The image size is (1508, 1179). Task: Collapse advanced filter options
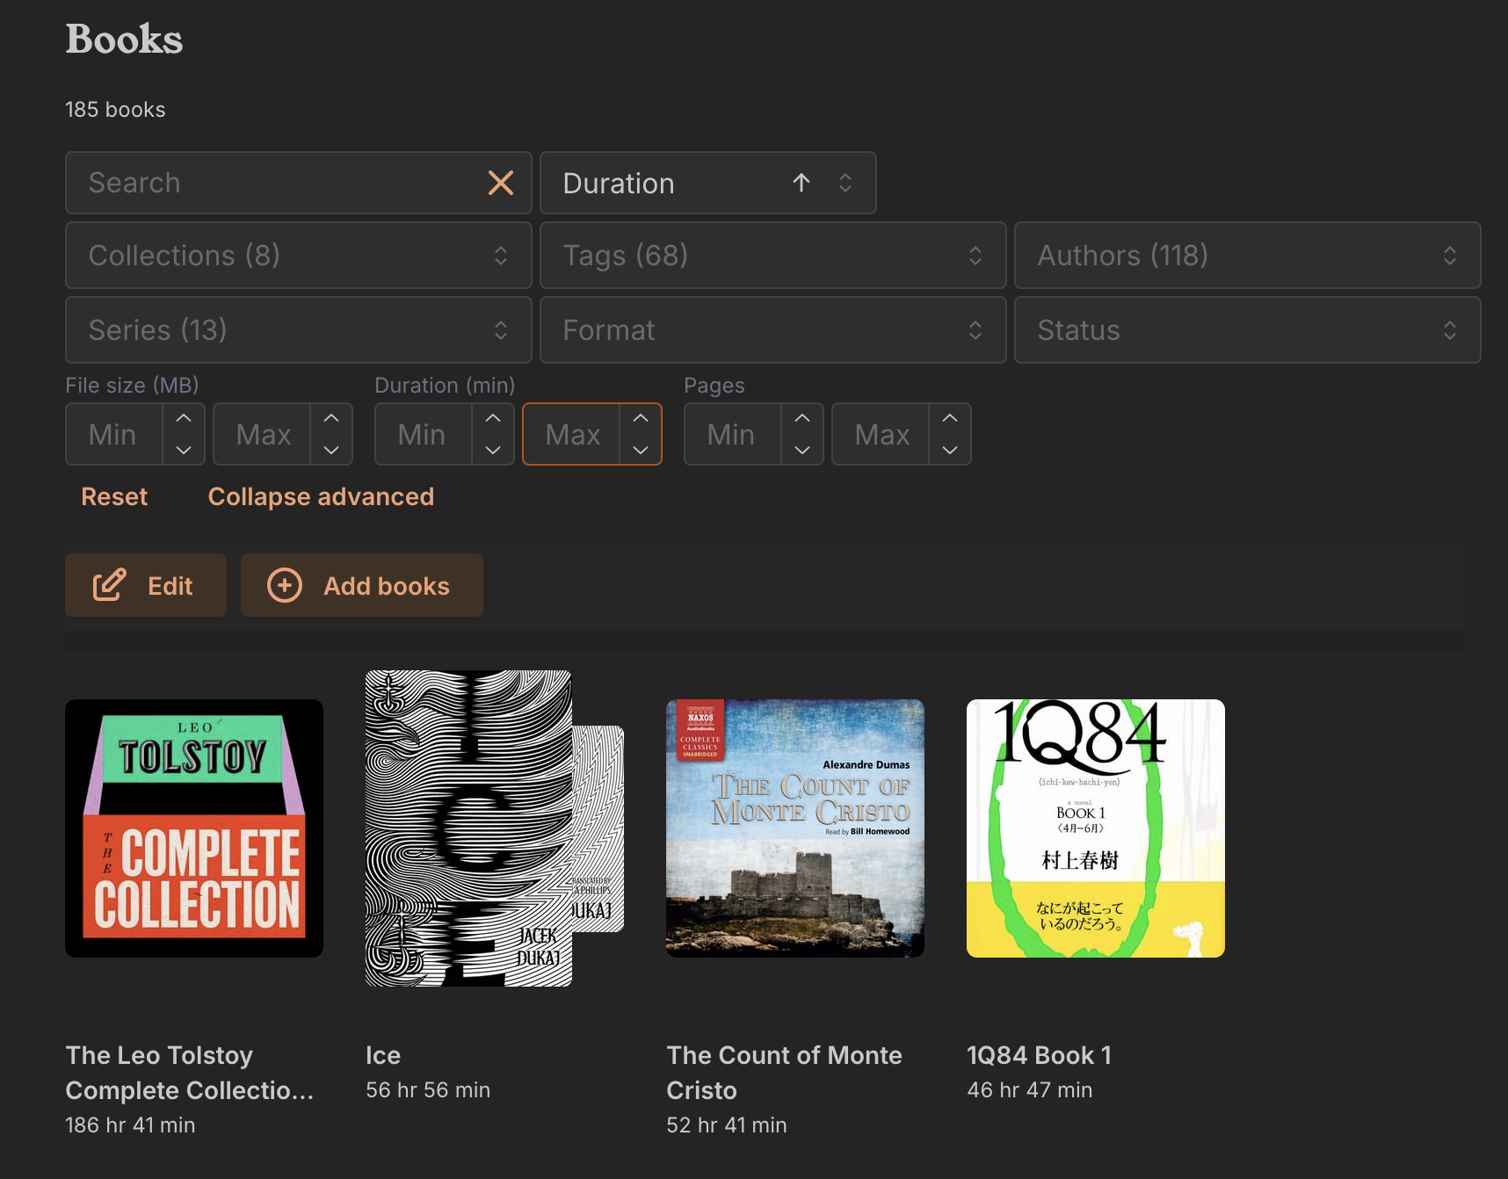point(321,496)
